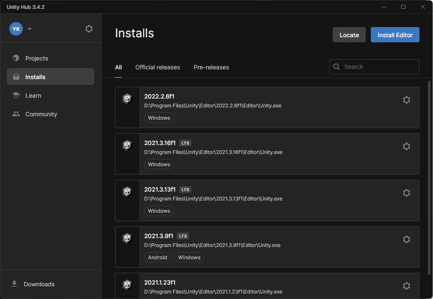Click the Locate button
The image size is (433, 299).
349,35
